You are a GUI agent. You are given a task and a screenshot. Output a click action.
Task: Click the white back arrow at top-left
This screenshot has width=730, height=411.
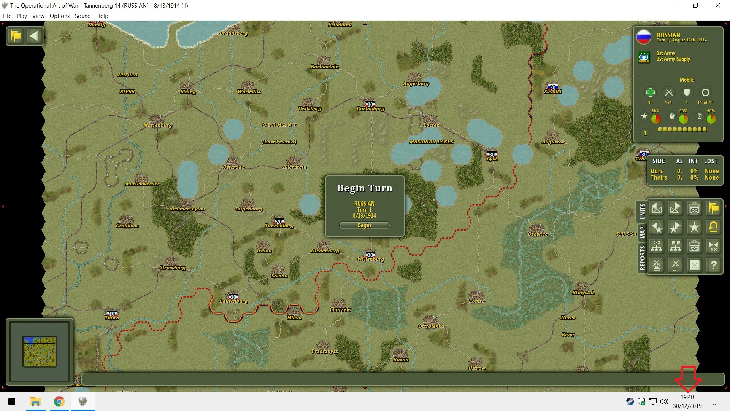[34, 36]
